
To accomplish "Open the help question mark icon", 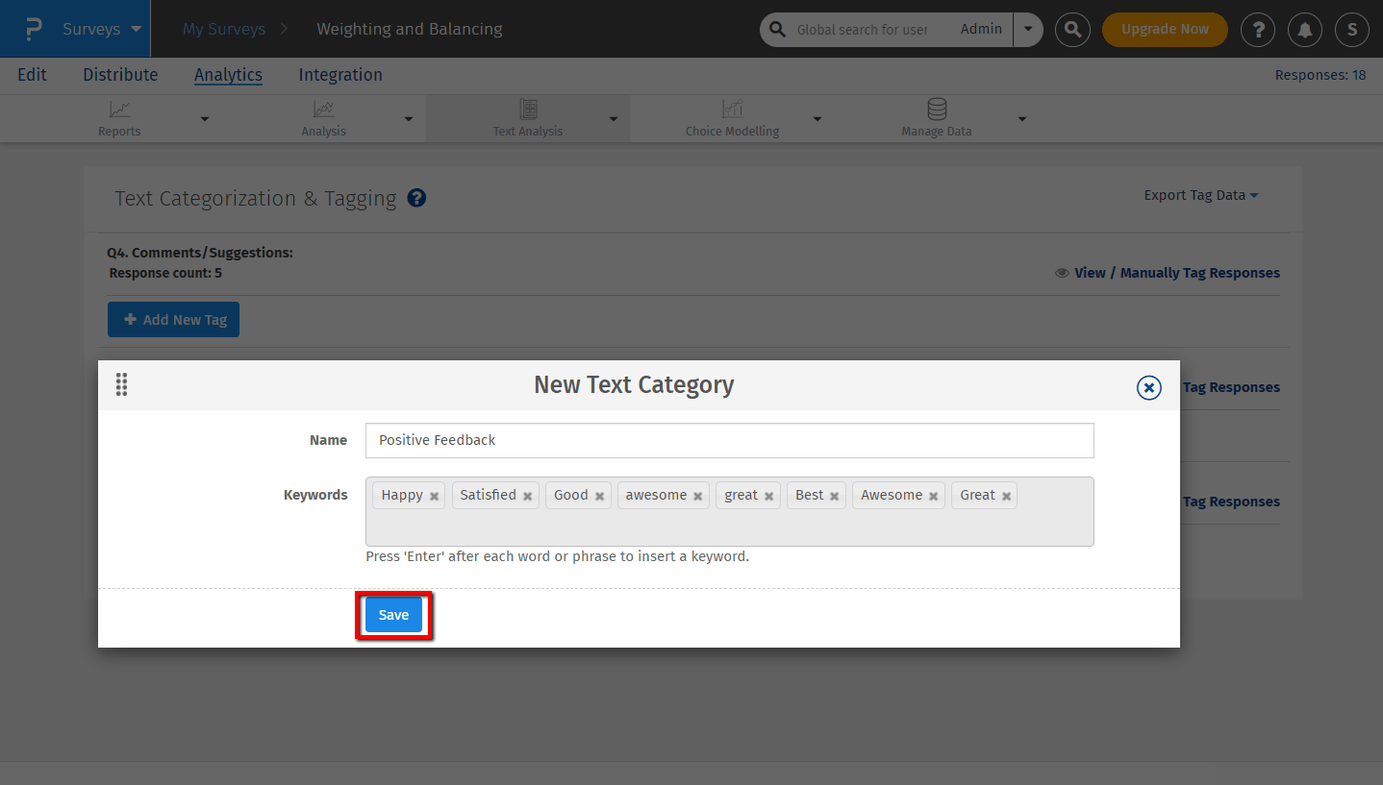I will (x=1258, y=30).
